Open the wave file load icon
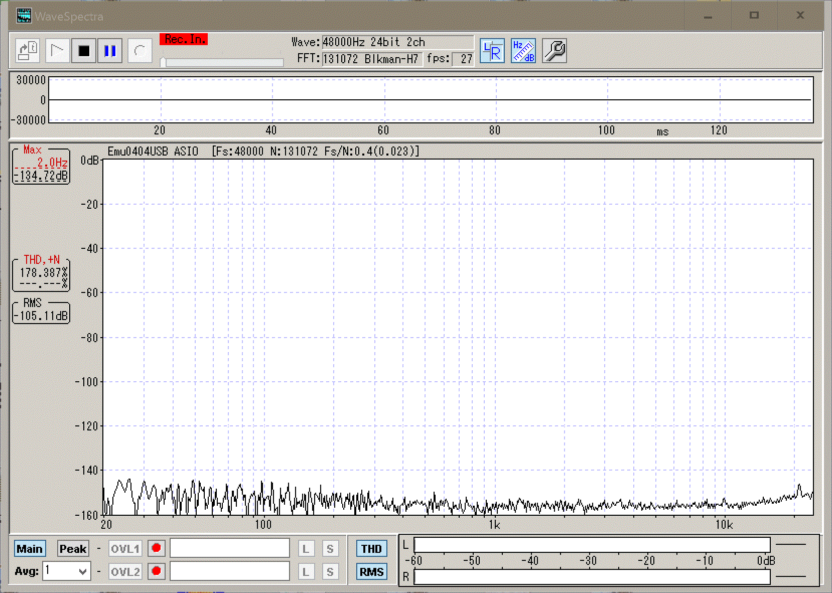Image resolution: width=832 pixels, height=593 pixels. click(28, 51)
